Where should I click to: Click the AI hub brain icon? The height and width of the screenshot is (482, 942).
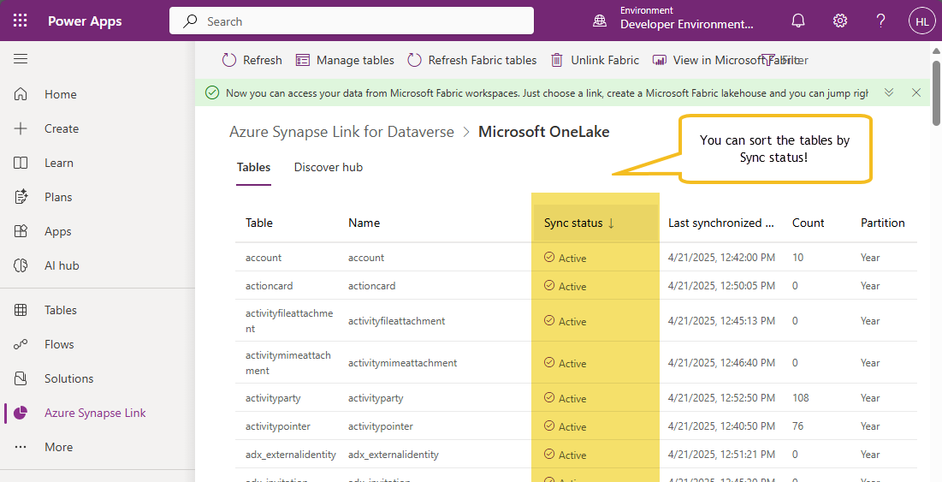(21, 265)
